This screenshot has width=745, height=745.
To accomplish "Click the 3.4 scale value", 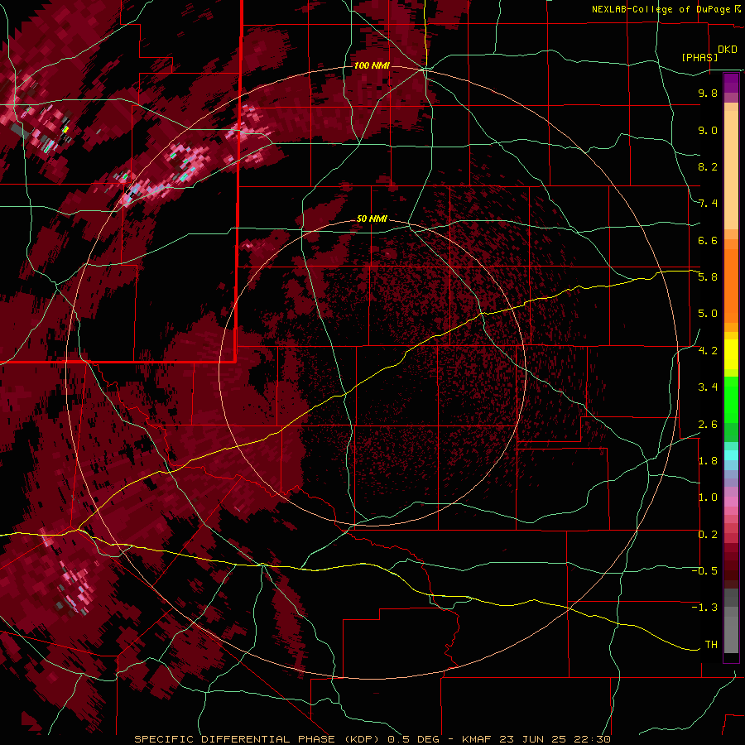I will [x=708, y=387].
